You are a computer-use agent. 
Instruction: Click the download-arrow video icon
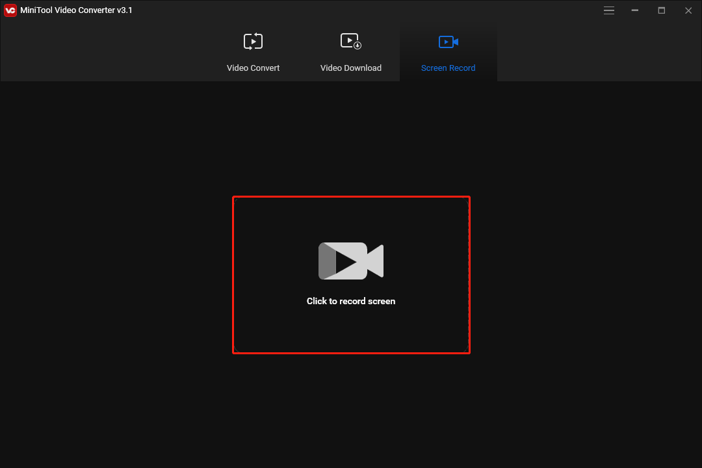[x=350, y=41]
